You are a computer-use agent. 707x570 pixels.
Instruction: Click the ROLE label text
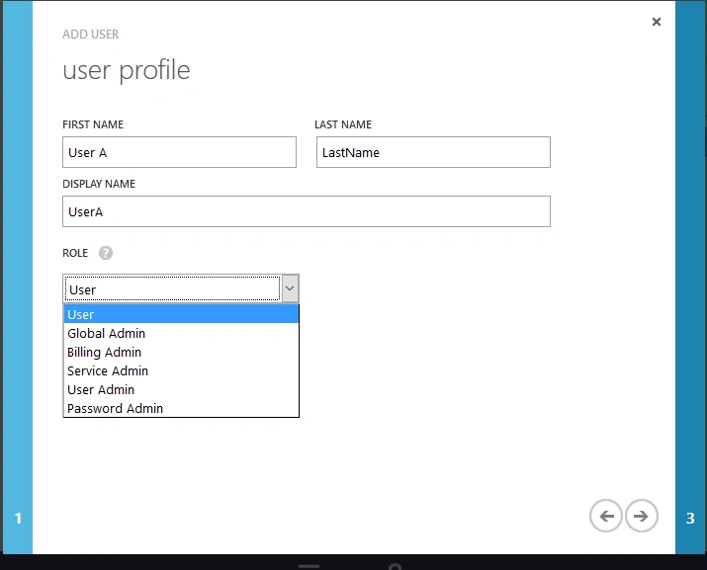pos(75,253)
